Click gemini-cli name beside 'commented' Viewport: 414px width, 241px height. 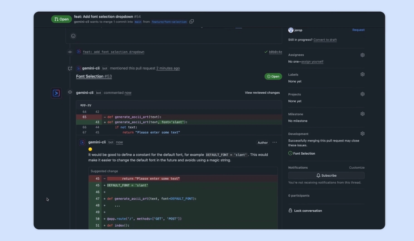[85, 93]
